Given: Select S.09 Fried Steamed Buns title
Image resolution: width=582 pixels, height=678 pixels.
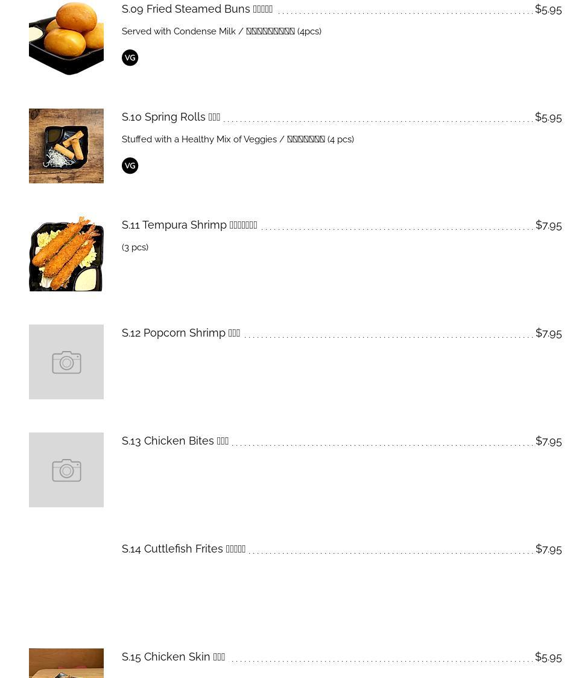Looking at the screenshot, I should [x=197, y=9].
